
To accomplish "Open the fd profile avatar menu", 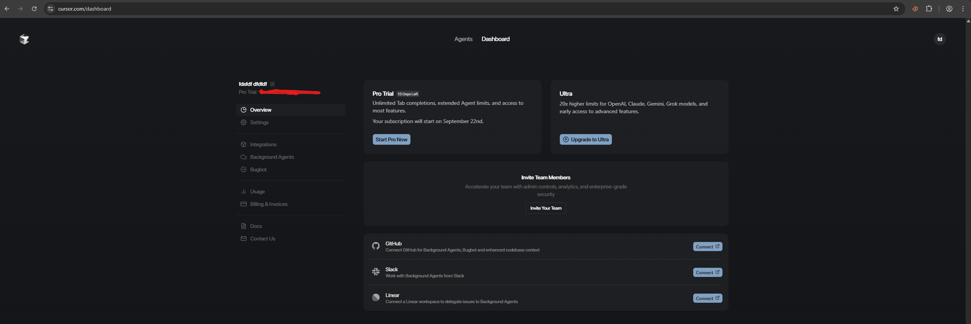I will pyautogui.click(x=939, y=39).
